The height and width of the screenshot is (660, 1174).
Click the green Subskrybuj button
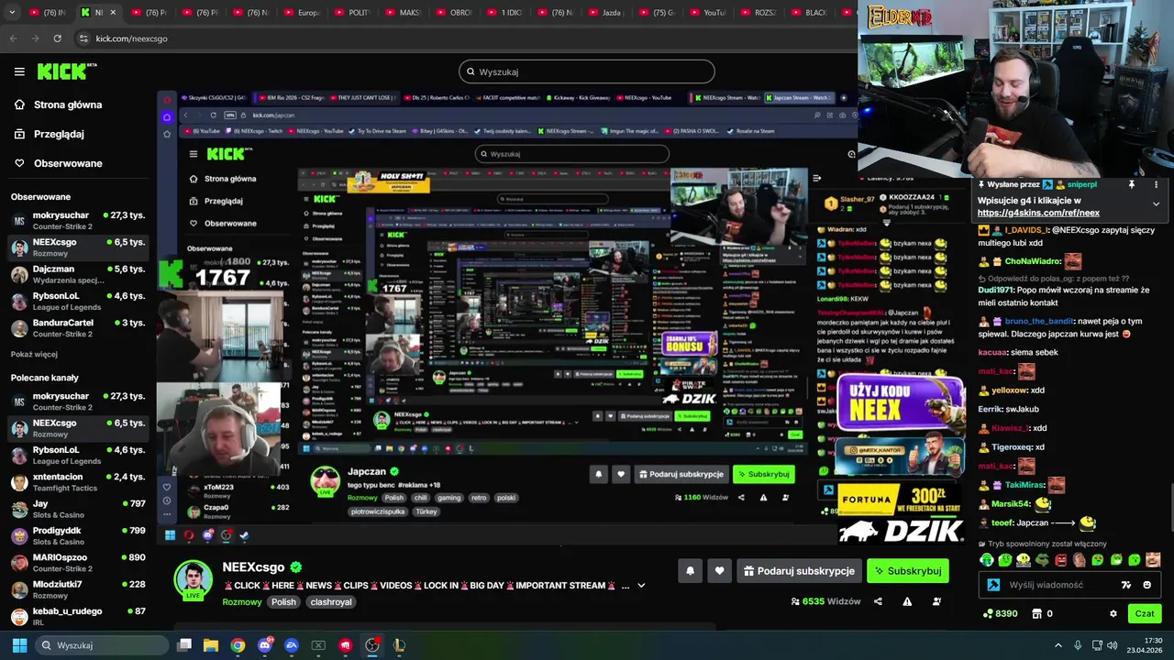[x=908, y=571]
